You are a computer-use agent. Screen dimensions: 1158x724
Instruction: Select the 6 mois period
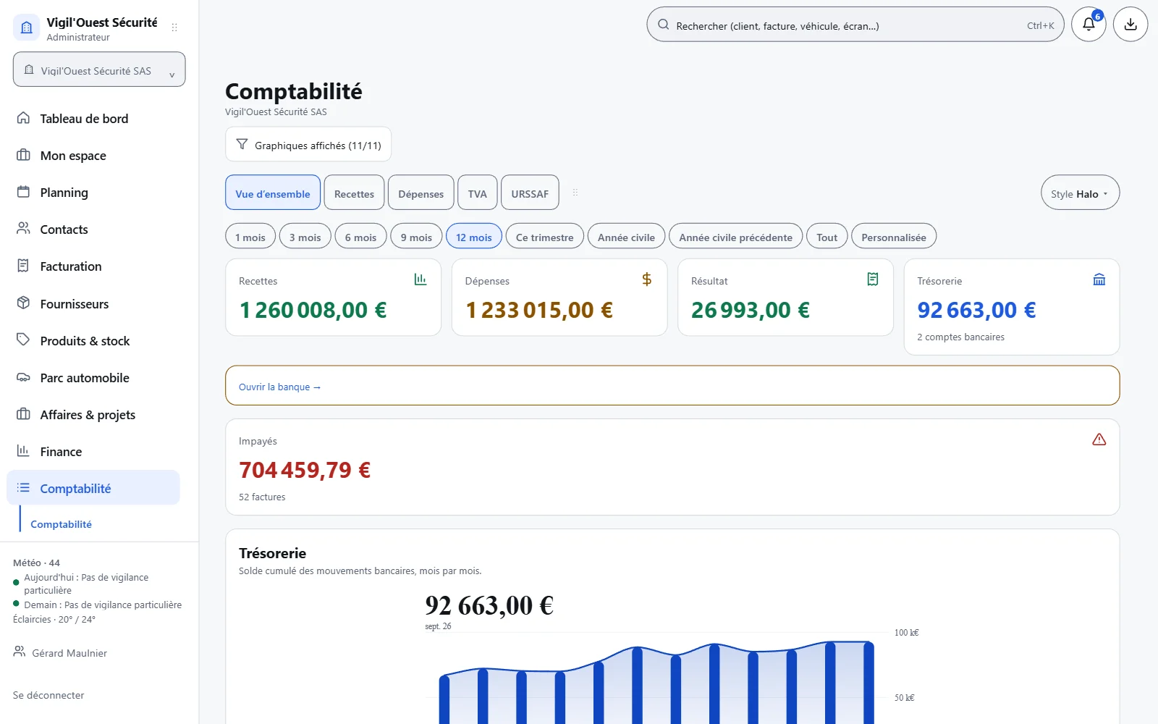(361, 237)
